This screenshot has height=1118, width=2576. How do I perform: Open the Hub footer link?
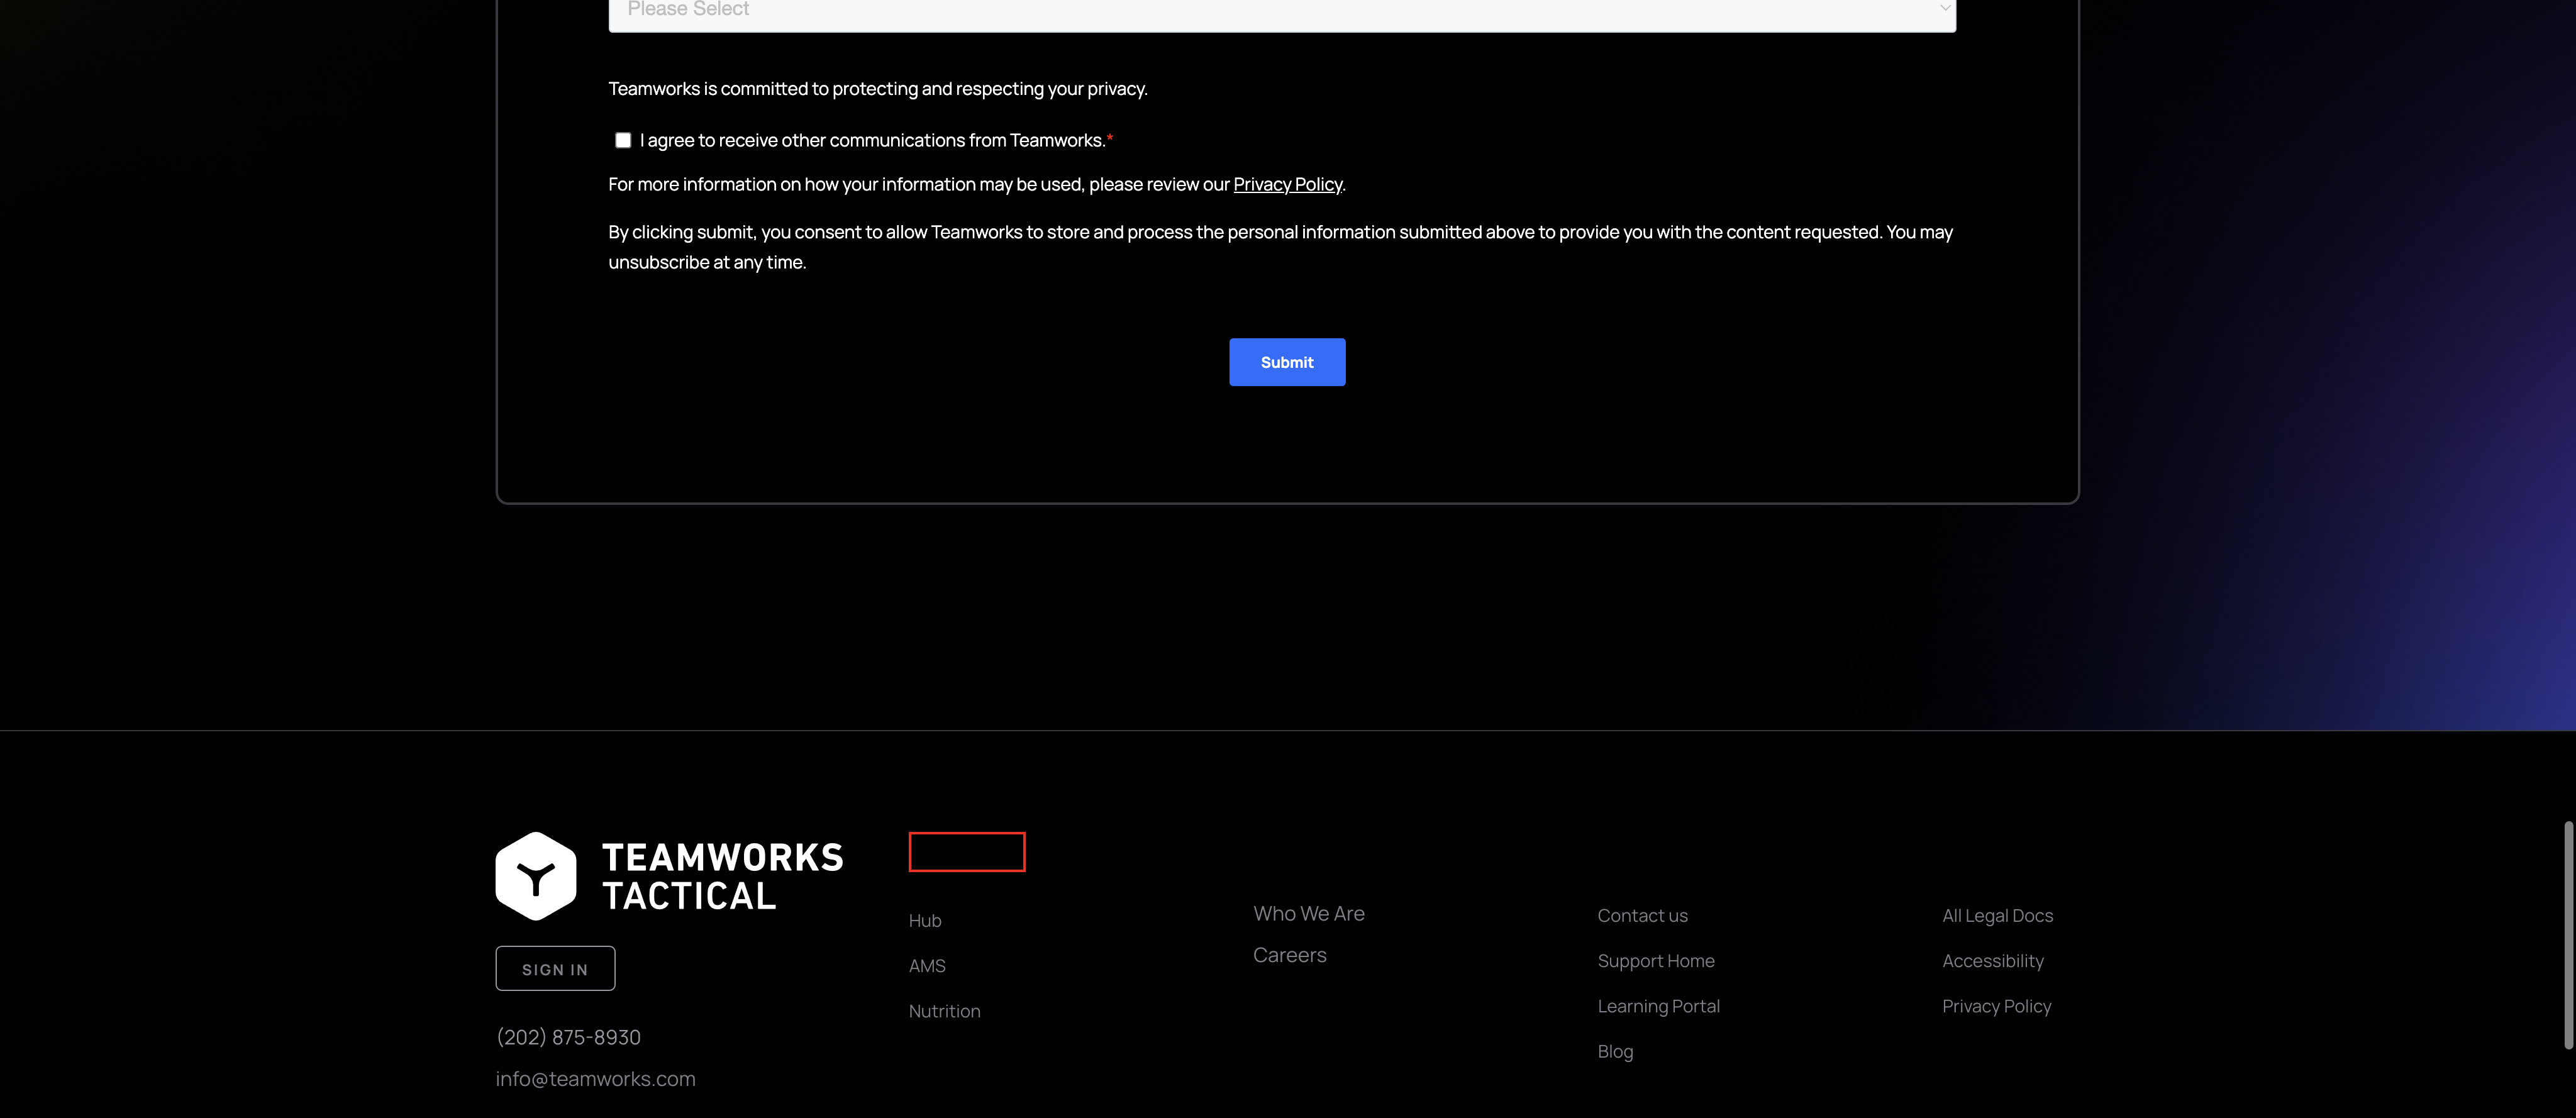(x=925, y=920)
